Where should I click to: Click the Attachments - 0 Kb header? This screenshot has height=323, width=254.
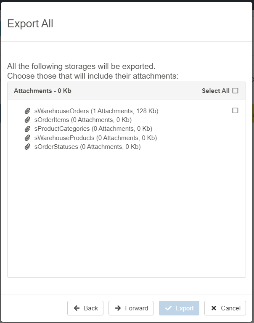42,91
